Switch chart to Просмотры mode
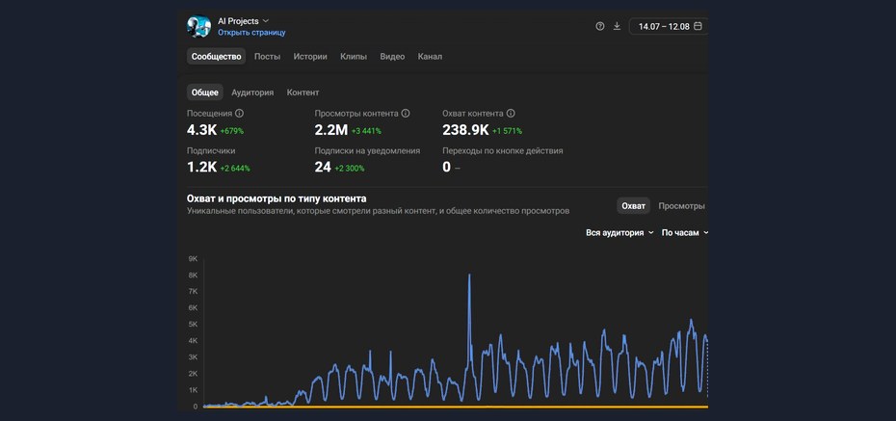 681,205
